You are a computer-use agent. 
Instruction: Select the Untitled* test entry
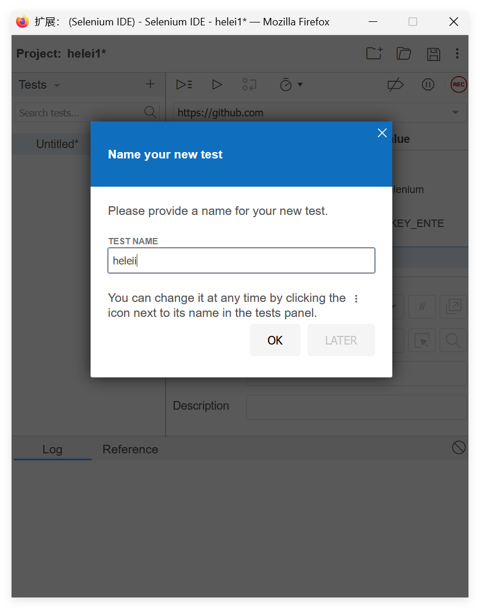(x=57, y=144)
